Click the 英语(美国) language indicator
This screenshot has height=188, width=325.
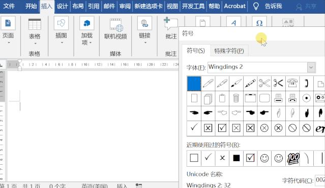pos(95,186)
